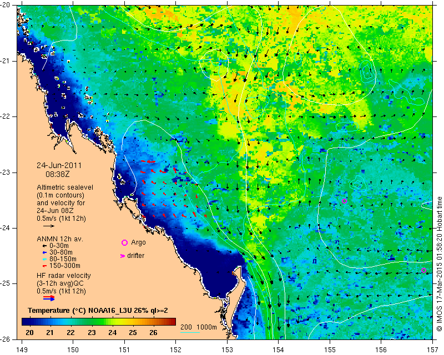The image size is (444, 355).
Task: Click the longitude axis label 157
Action: click(432, 350)
